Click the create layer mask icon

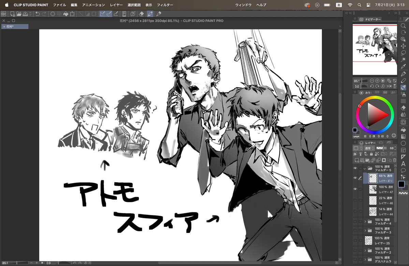pos(384,160)
